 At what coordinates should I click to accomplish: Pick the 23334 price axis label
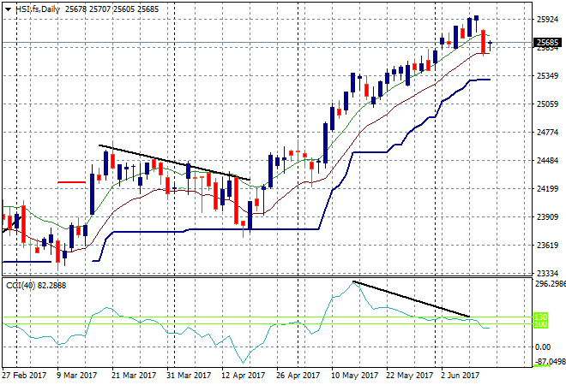point(548,274)
